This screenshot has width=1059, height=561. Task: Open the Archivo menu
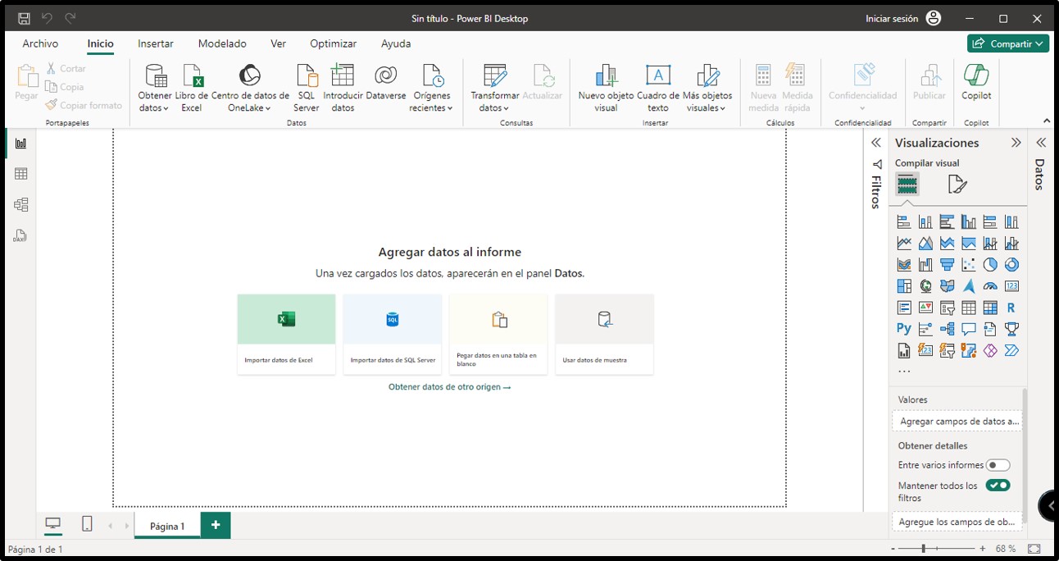pos(41,43)
